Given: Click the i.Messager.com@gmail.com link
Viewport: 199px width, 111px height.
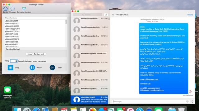Looking at the screenshot, I should coord(152,90).
